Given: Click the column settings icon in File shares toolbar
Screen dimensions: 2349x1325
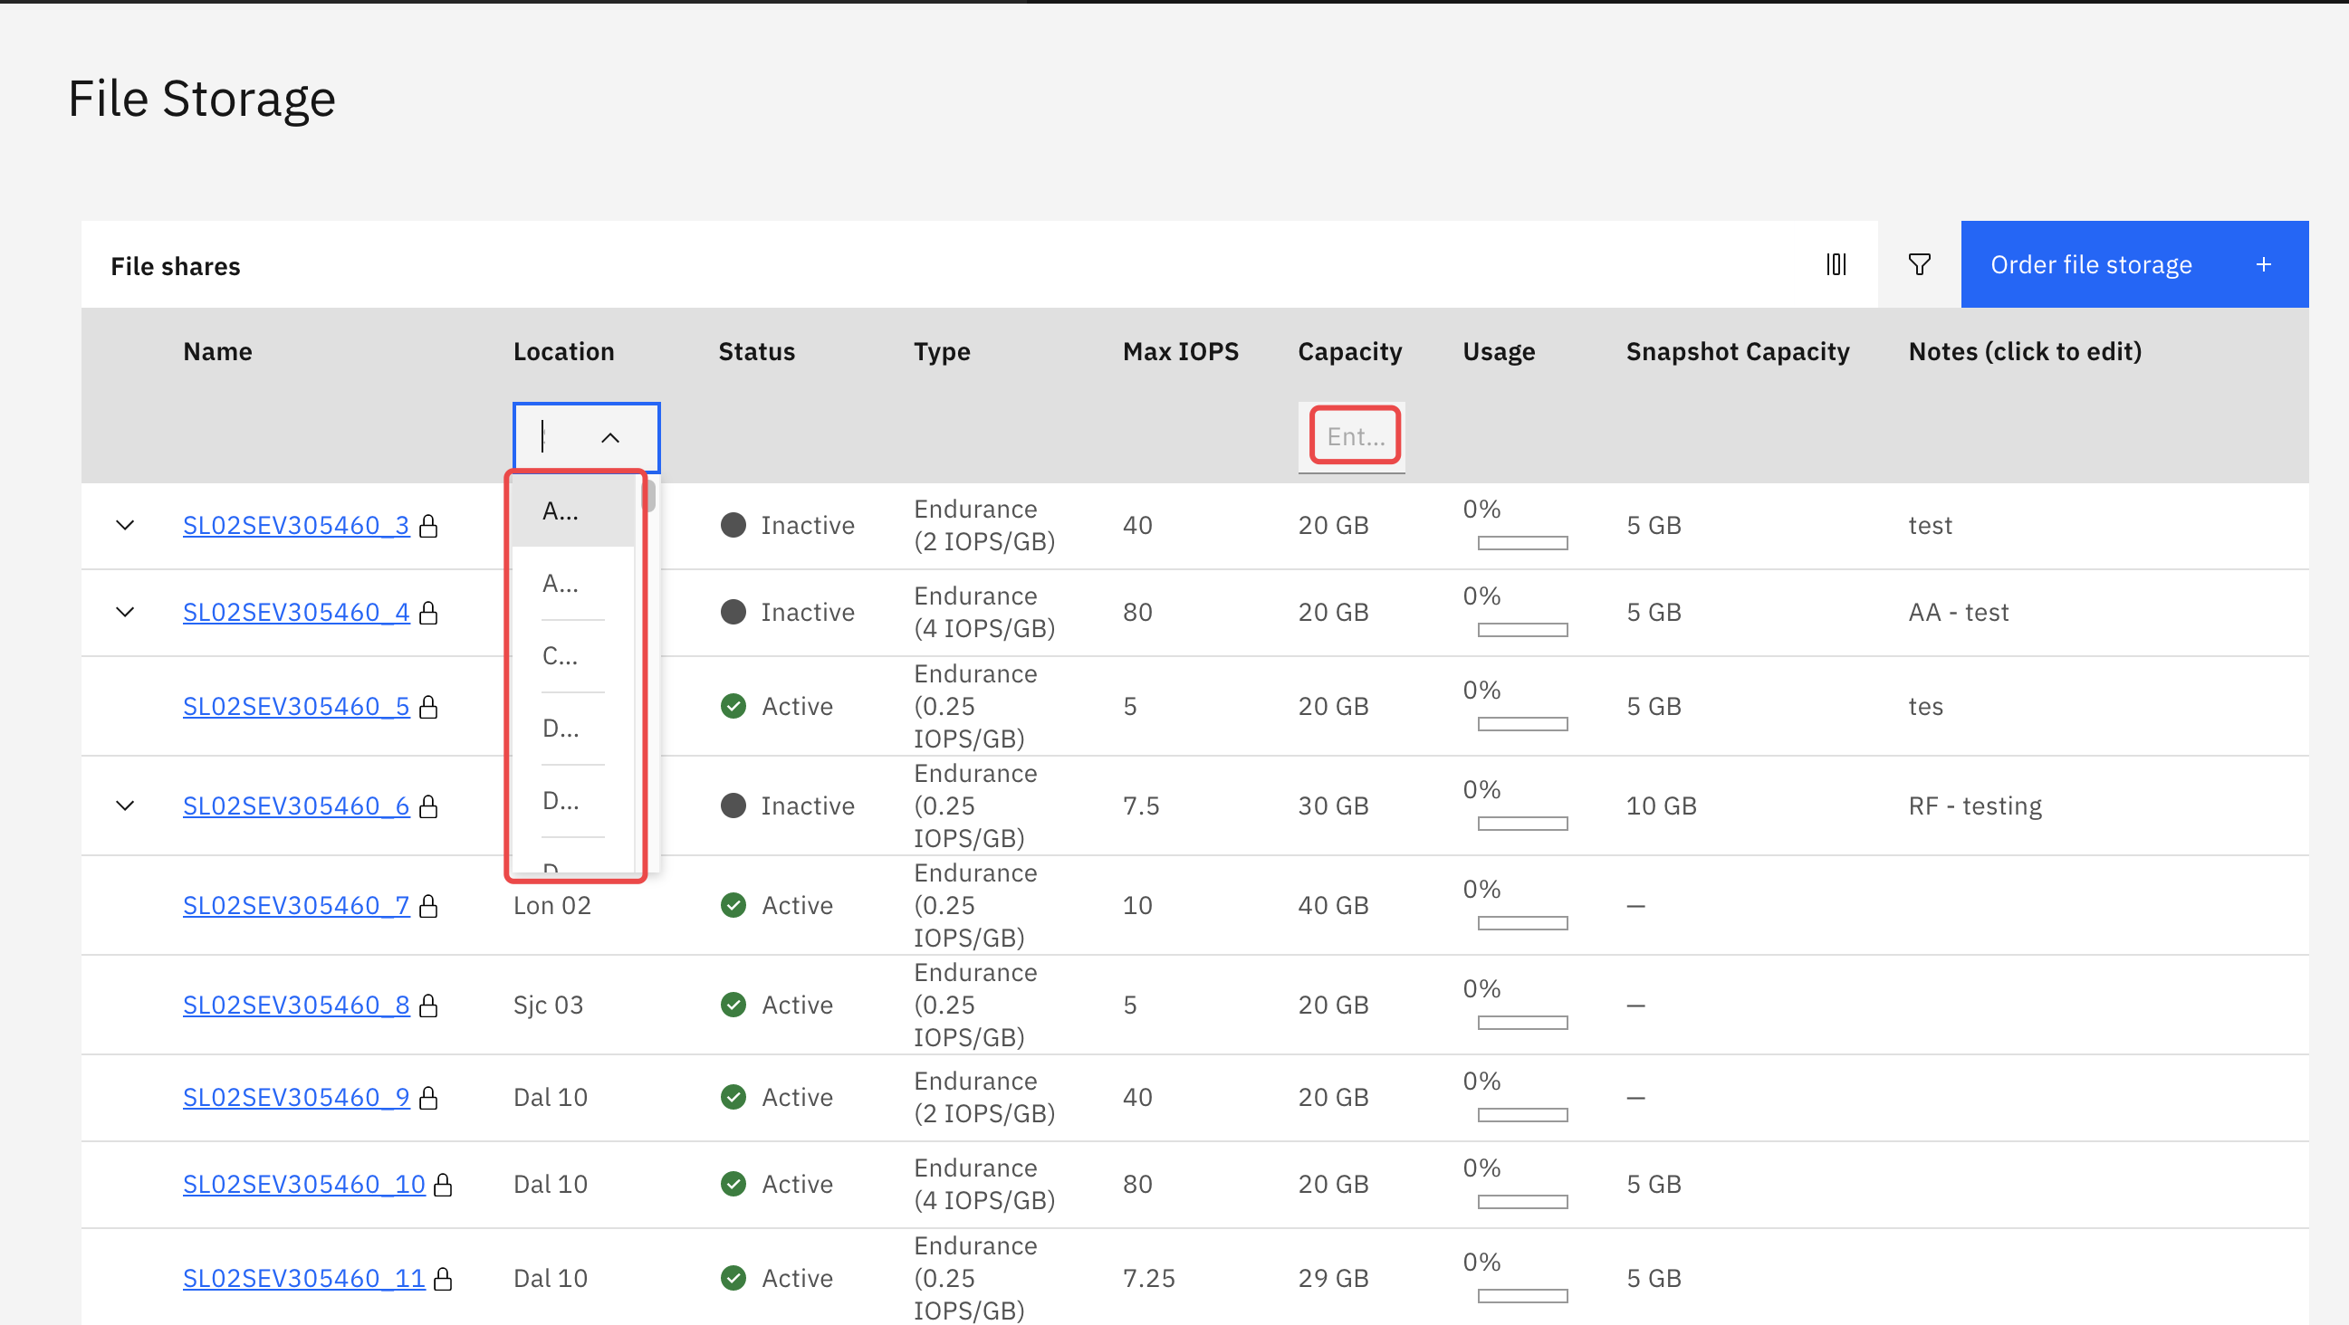Looking at the screenshot, I should tap(1836, 264).
